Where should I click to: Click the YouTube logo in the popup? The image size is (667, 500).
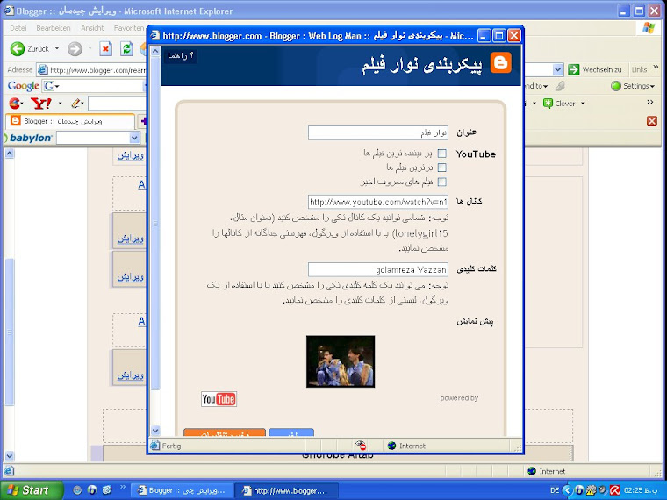click(x=219, y=399)
